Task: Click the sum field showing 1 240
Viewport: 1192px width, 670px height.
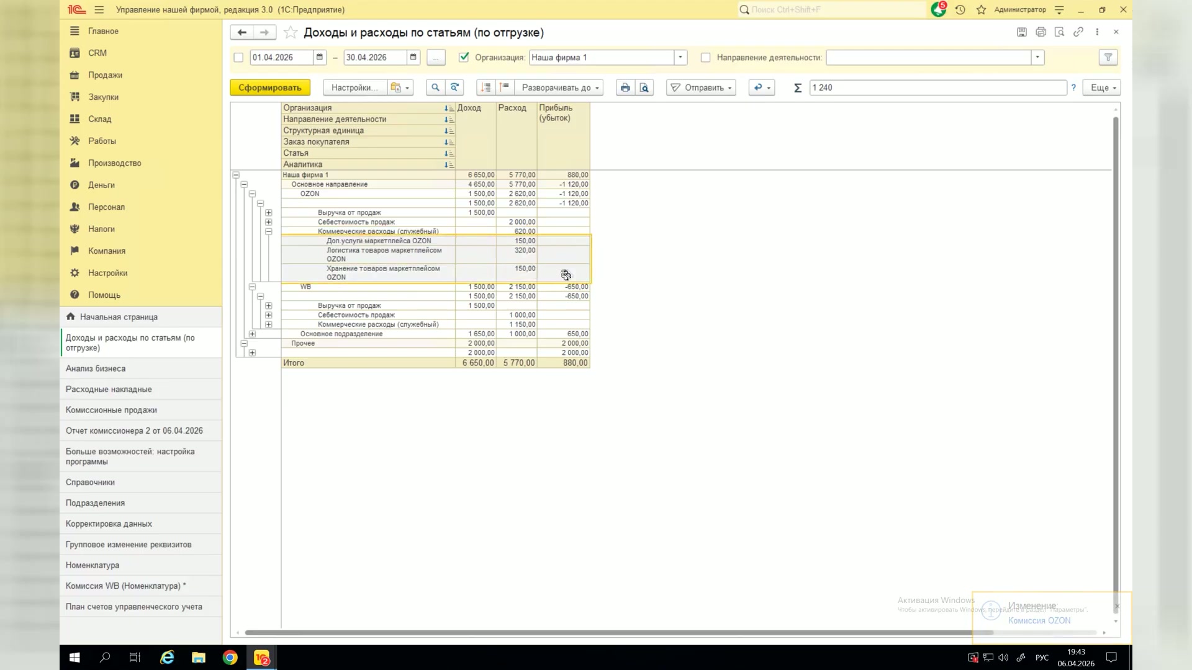Action: pos(937,87)
